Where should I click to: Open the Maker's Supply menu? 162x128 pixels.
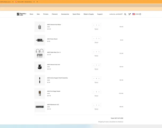click(88, 14)
